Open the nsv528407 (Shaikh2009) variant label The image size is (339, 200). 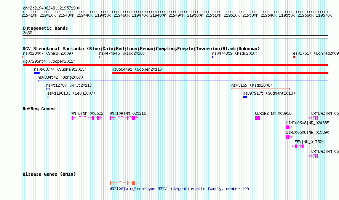click(48, 53)
